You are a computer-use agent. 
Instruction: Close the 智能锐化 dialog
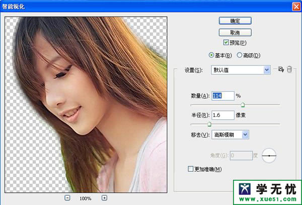[x=296, y=7]
